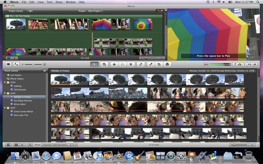Open the File menu
The height and width of the screenshot is (164, 263).
24,2
